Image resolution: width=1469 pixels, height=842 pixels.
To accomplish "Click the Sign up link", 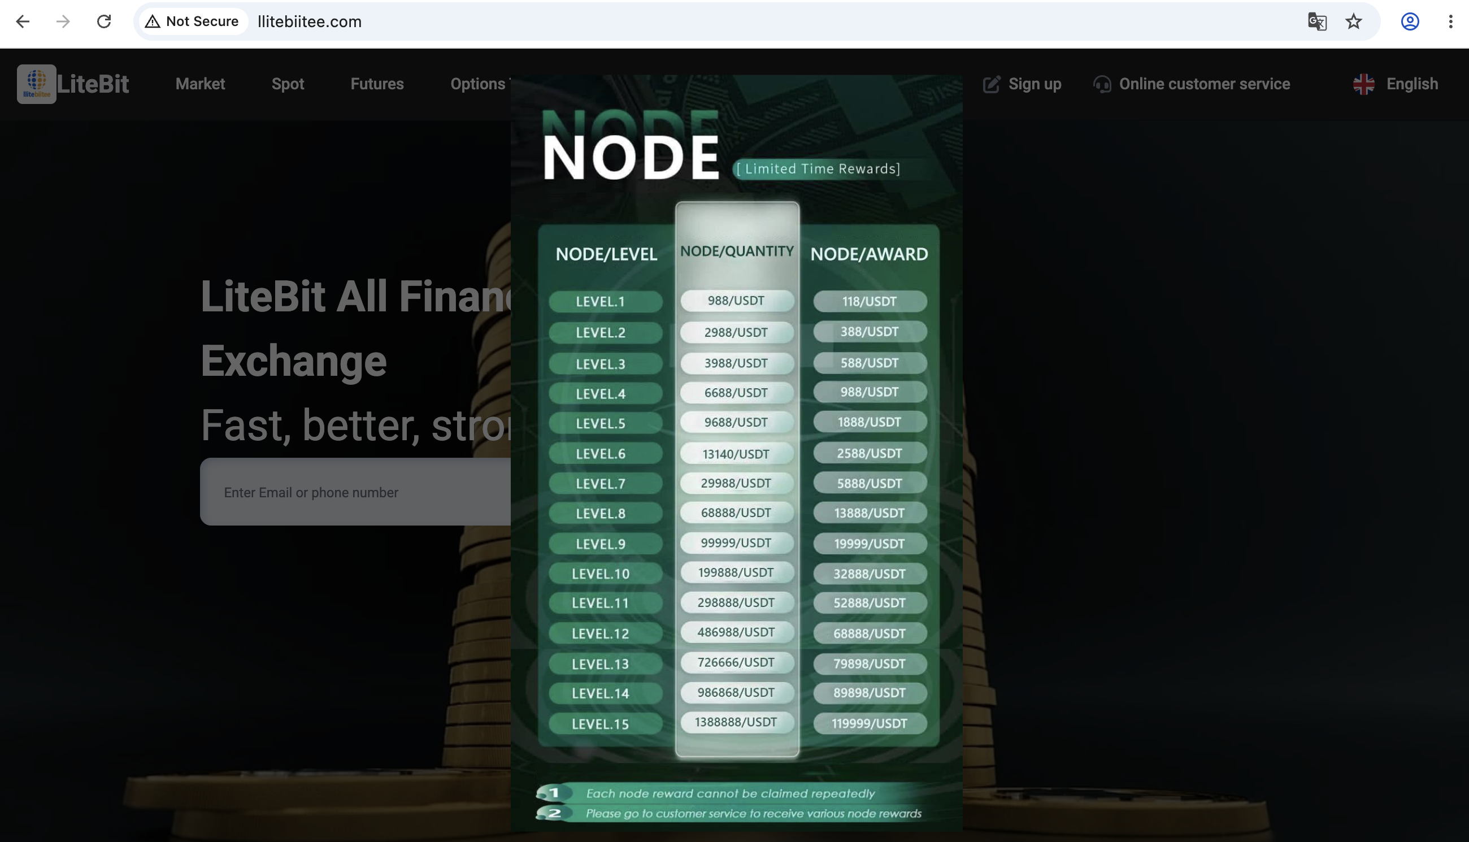I will click(1035, 84).
